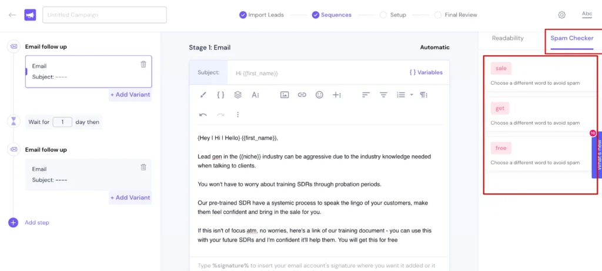Screen dimensions: 602x271
Task: Click the second envelope icon in the timeline
Action: coord(14,149)
